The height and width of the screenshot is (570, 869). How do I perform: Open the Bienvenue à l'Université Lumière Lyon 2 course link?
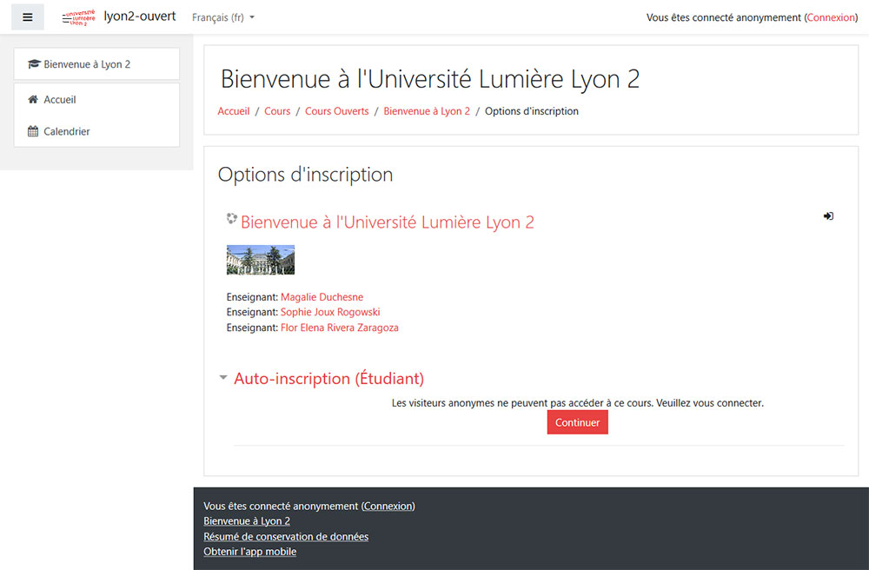pyautogui.click(x=388, y=222)
